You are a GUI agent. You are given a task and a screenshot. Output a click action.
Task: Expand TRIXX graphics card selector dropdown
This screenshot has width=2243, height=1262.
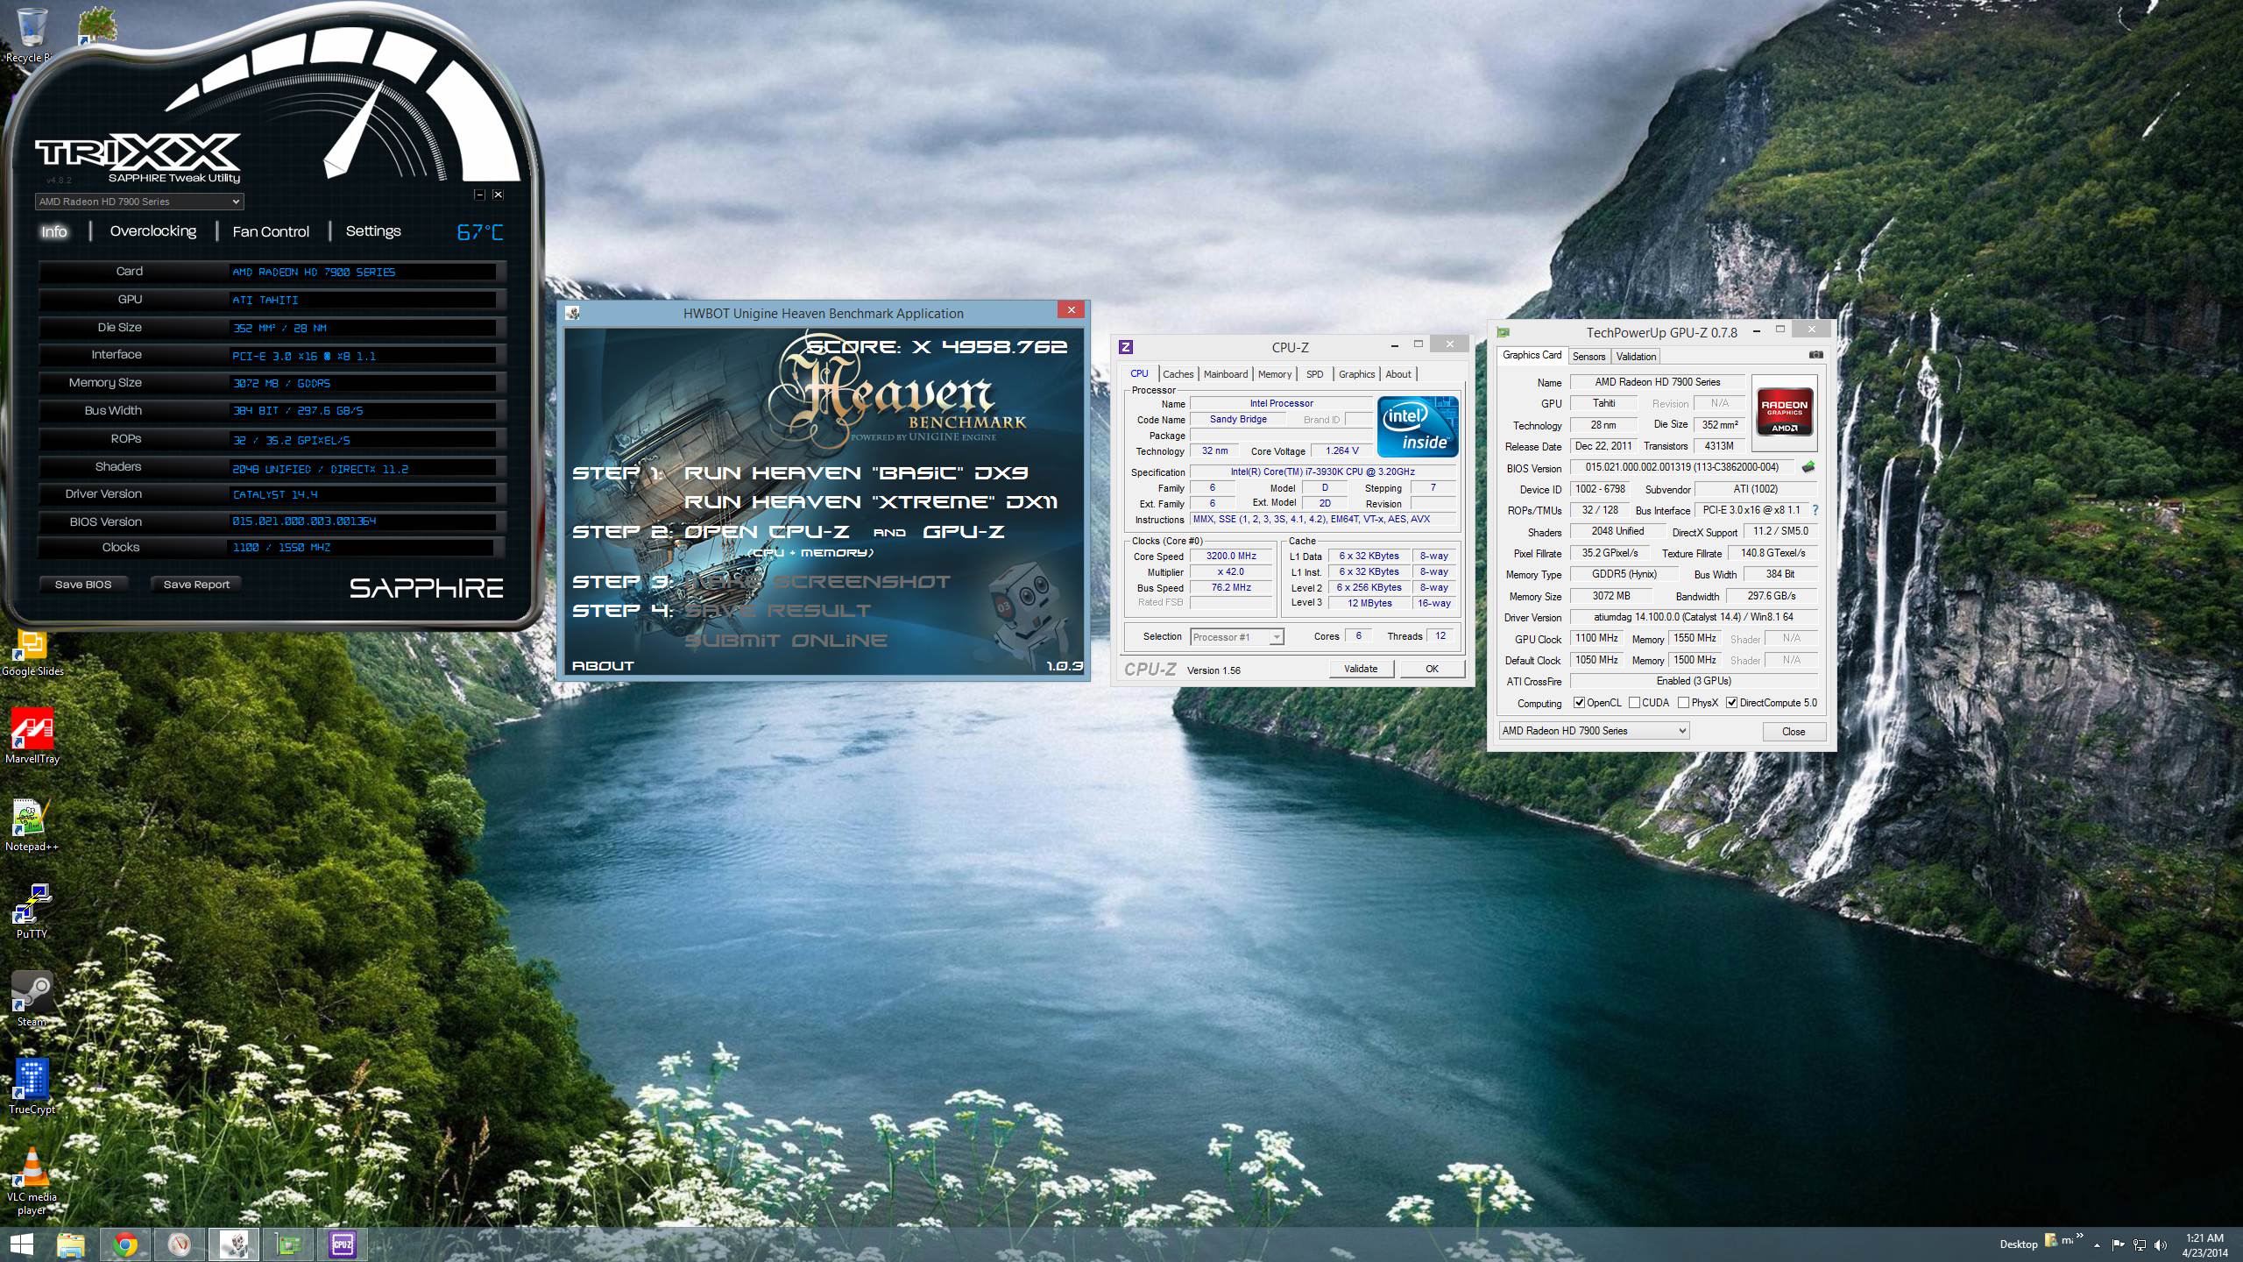click(x=235, y=202)
